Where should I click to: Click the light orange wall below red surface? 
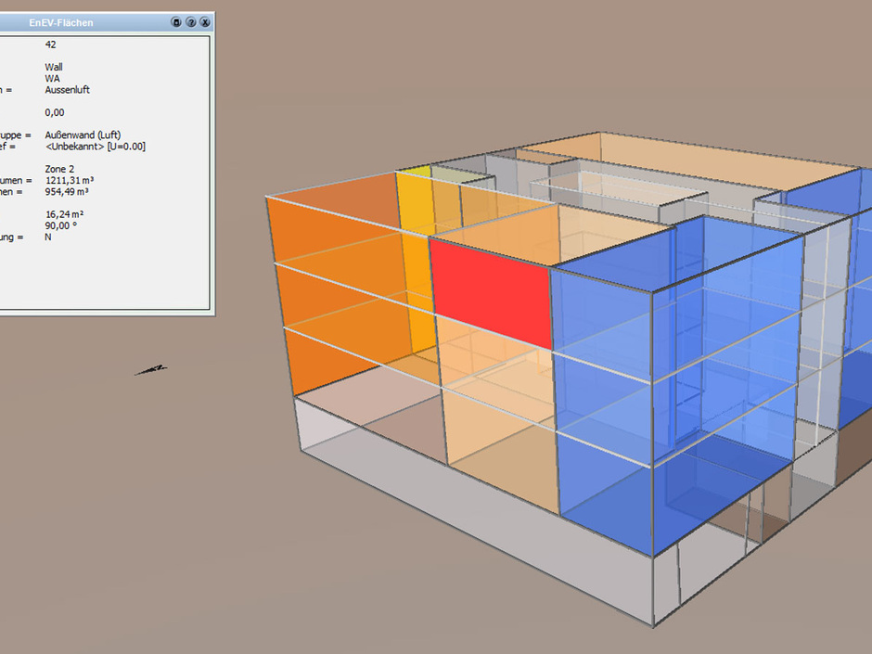click(x=496, y=417)
